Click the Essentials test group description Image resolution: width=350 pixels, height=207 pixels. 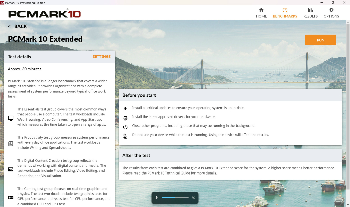[62, 117]
